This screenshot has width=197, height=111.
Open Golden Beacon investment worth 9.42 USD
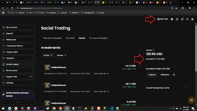pos(90,102)
